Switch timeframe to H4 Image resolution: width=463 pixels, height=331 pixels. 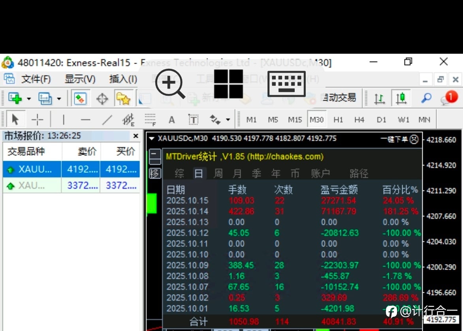point(359,120)
